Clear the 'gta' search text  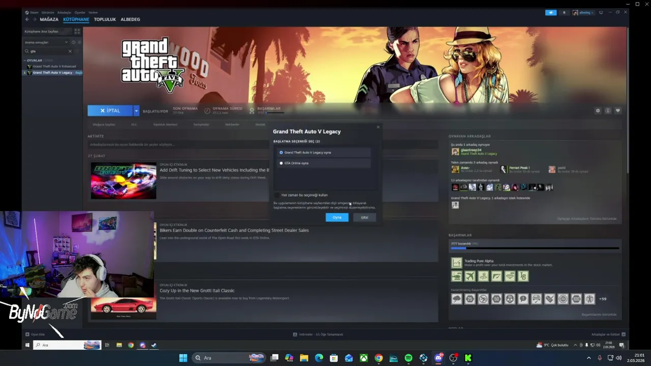tap(70, 51)
